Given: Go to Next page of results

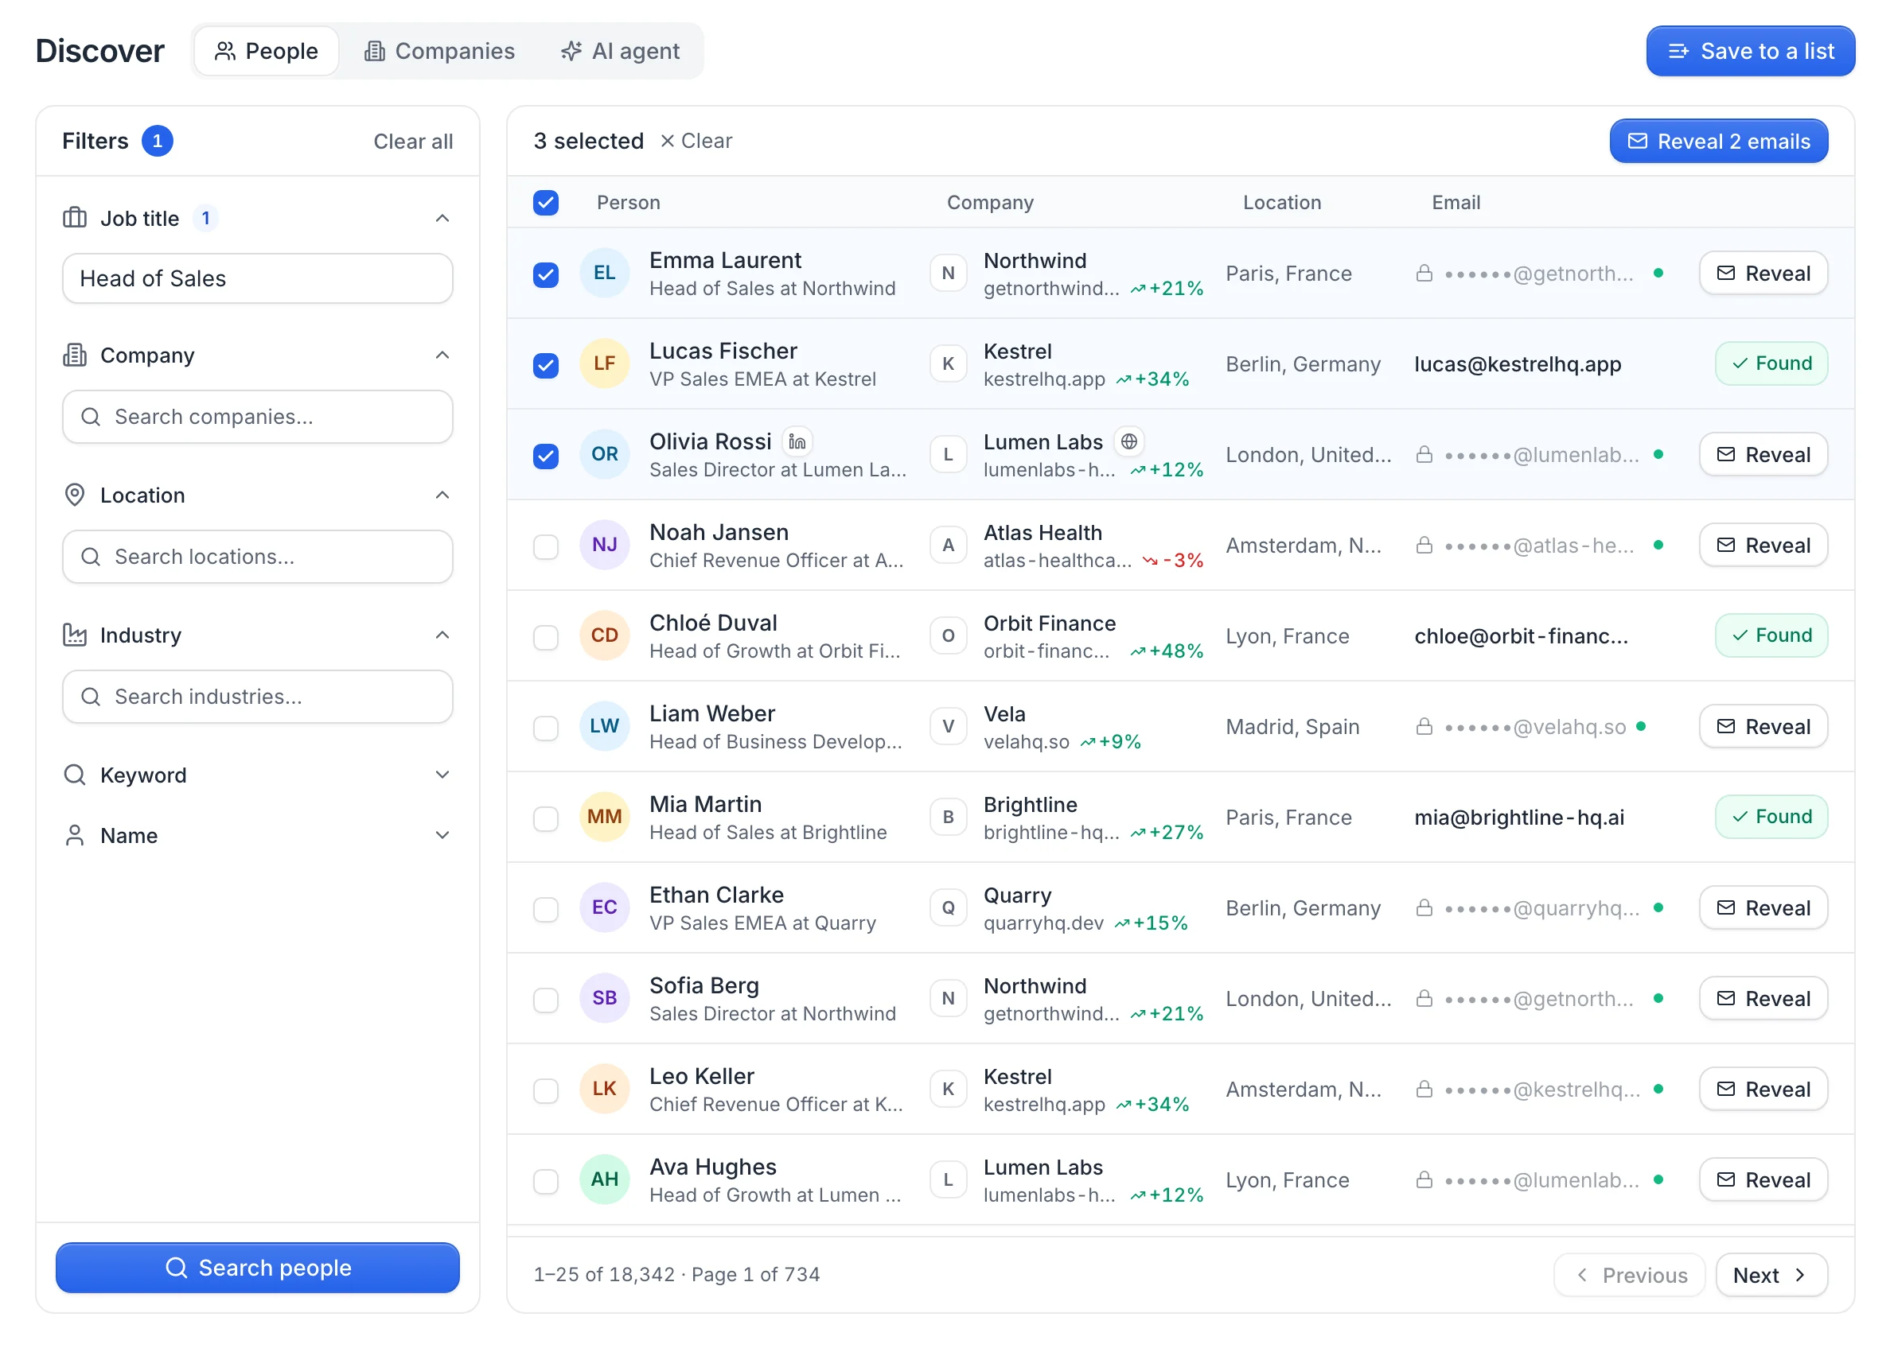Looking at the screenshot, I should click(x=1771, y=1275).
